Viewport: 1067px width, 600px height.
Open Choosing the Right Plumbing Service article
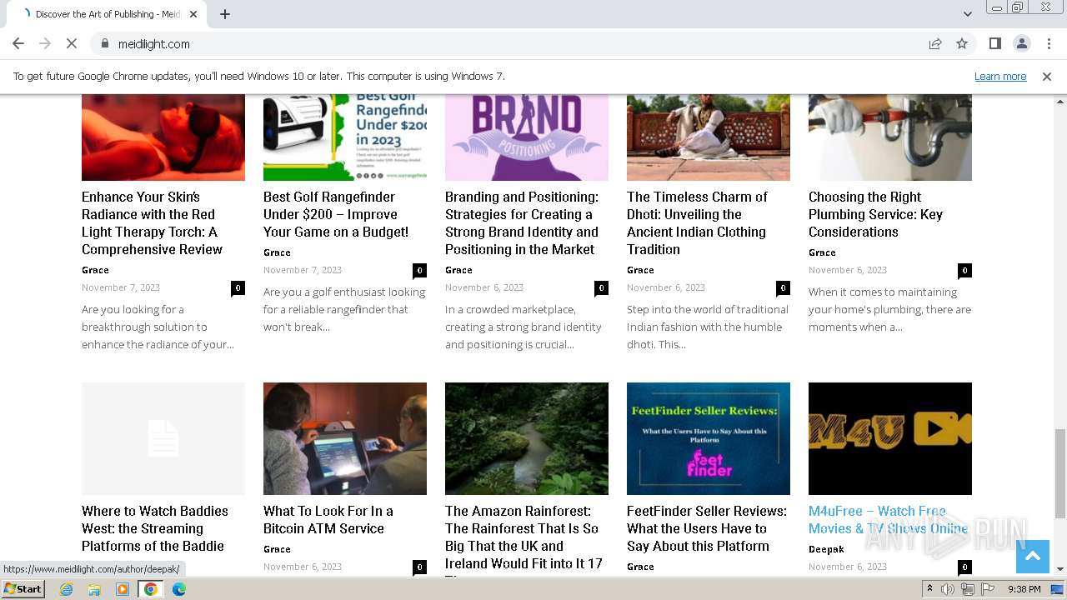[875, 214]
